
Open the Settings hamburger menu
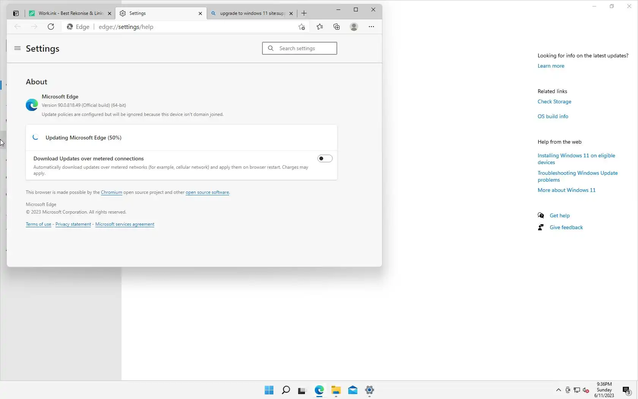(17, 48)
